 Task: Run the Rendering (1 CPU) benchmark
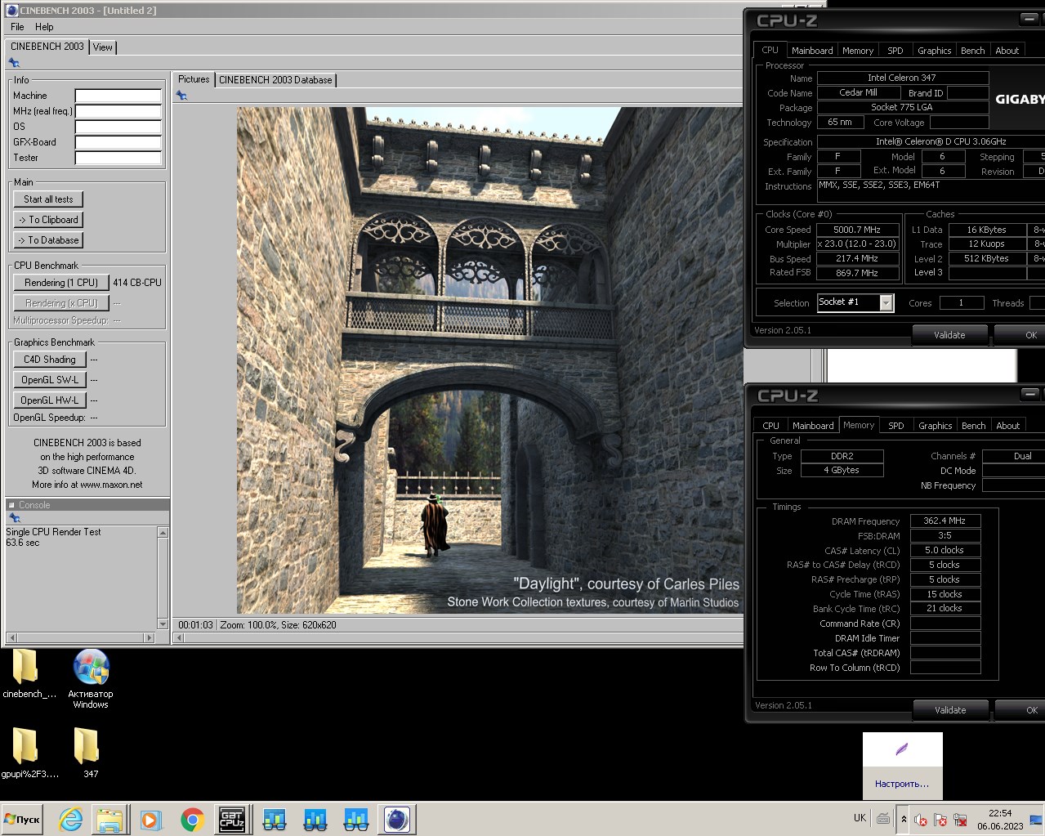coord(61,283)
